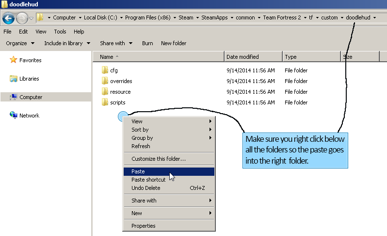Open the Tools menu in menu bar

60,32
